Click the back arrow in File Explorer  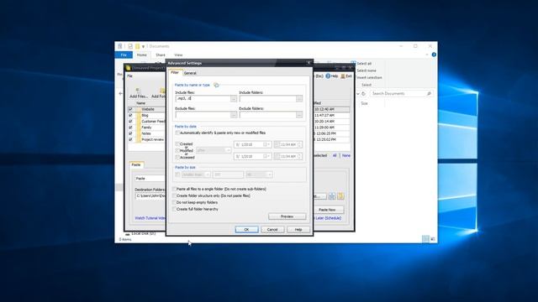pos(121,93)
